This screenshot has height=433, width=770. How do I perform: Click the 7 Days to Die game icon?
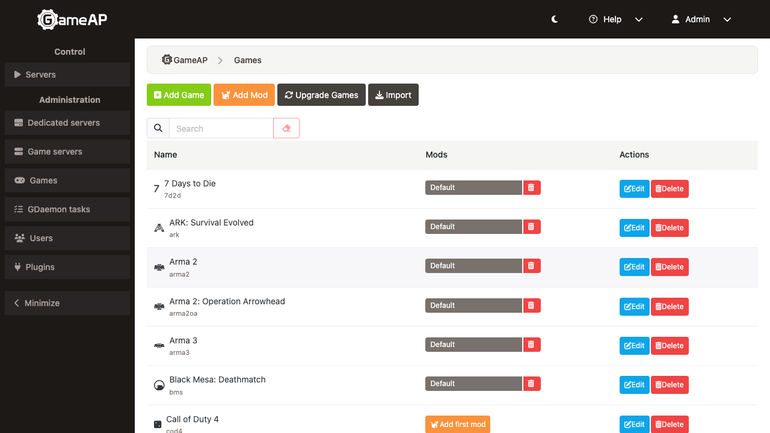click(x=156, y=189)
